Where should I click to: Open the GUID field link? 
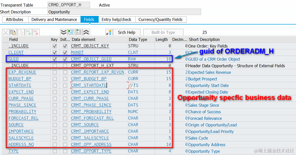pos(14,59)
